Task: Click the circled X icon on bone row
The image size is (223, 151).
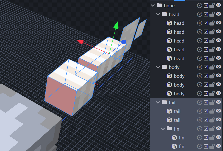Action: click(200, 6)
